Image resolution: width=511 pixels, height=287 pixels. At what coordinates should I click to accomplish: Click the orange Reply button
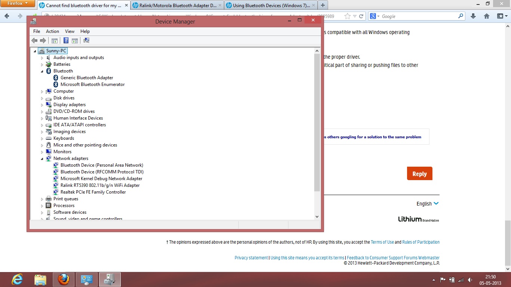coord(420,174)
